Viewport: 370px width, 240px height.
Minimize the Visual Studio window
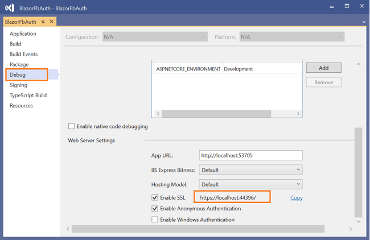click(332, 7)
